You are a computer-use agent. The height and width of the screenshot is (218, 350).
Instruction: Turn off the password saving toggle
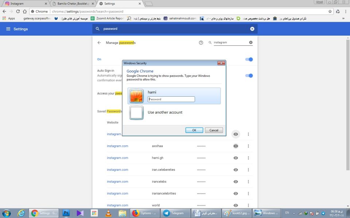(249, 59)
